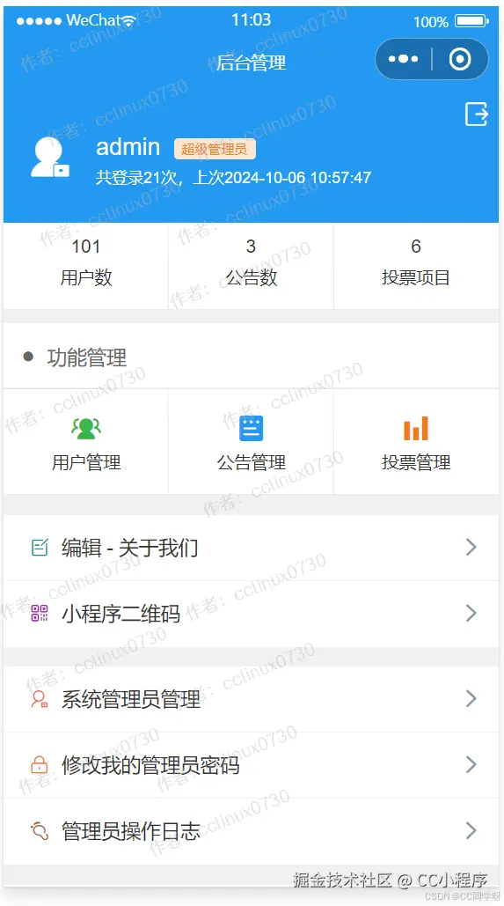Viewport: 504px width, 906px height.
Task: Click the 100% battery percentage text
Action: (431, 23)
